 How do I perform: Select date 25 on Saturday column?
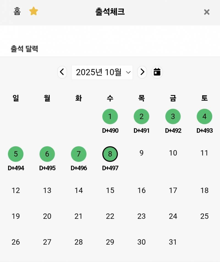click(x=204, y=216)
